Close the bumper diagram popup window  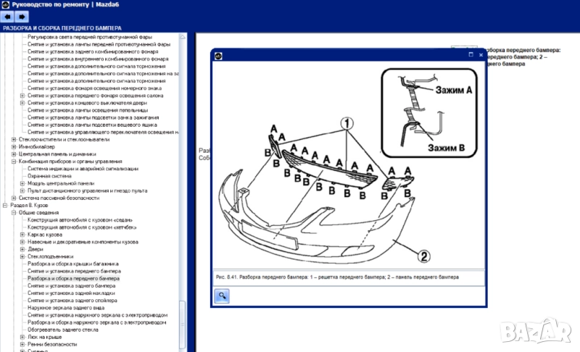tap(479, 55)
